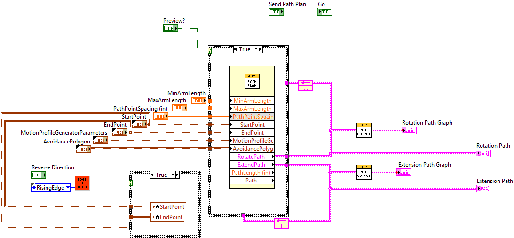Viewport: 514px width, 238px height.
Task: Click the ARM Path Plan VI icon
Action: [252, 81]
